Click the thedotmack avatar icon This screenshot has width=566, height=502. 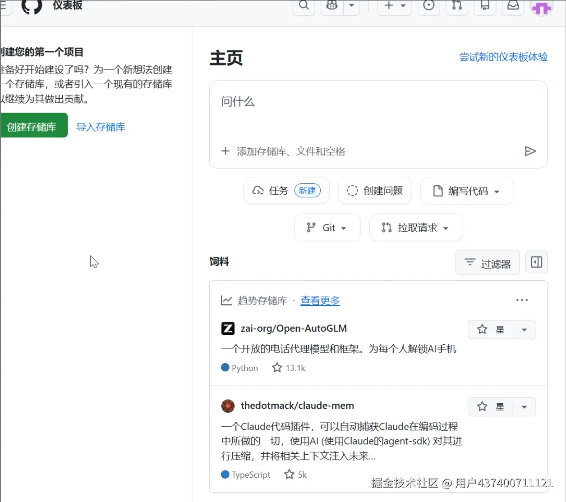(228, 406)
